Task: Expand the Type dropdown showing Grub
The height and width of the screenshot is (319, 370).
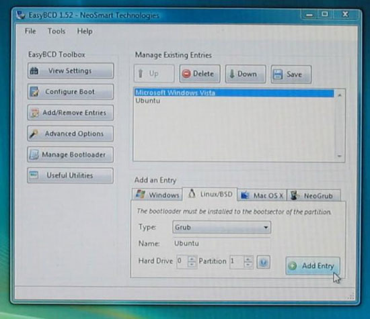Action: [222, 228]
